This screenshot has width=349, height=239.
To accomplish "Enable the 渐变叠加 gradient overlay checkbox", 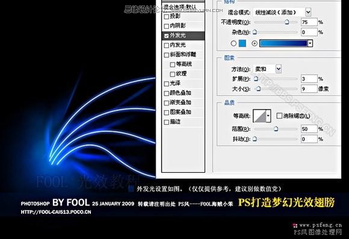I will [x=166, y=103].
